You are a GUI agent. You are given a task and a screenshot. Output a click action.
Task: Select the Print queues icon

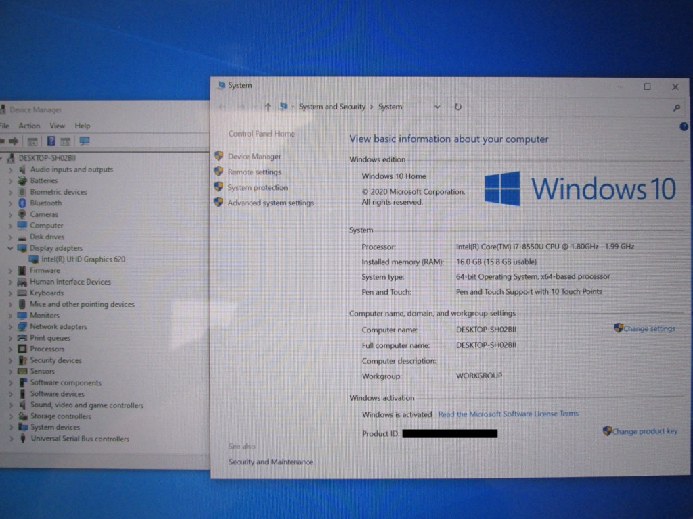tap(22, 338)
